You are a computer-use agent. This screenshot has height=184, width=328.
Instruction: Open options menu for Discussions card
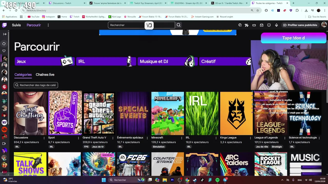44,138
